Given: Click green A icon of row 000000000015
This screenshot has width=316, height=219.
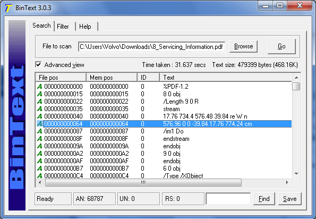Looking at the screenshot, I should pyautogui.click(x=40, y=94).
